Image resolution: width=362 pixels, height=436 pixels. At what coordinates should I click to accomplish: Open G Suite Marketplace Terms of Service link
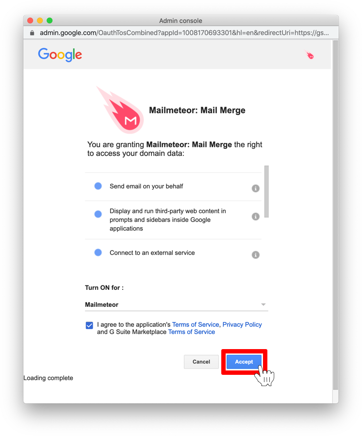pos(191,332)
